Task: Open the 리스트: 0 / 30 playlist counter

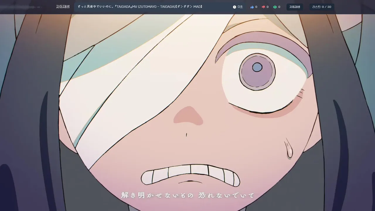Action: pos(322,7)
